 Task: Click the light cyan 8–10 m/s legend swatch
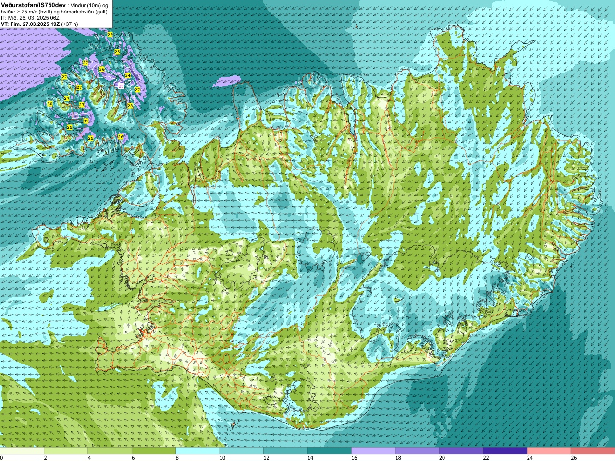pyautogui.click(x=197, y=450)
